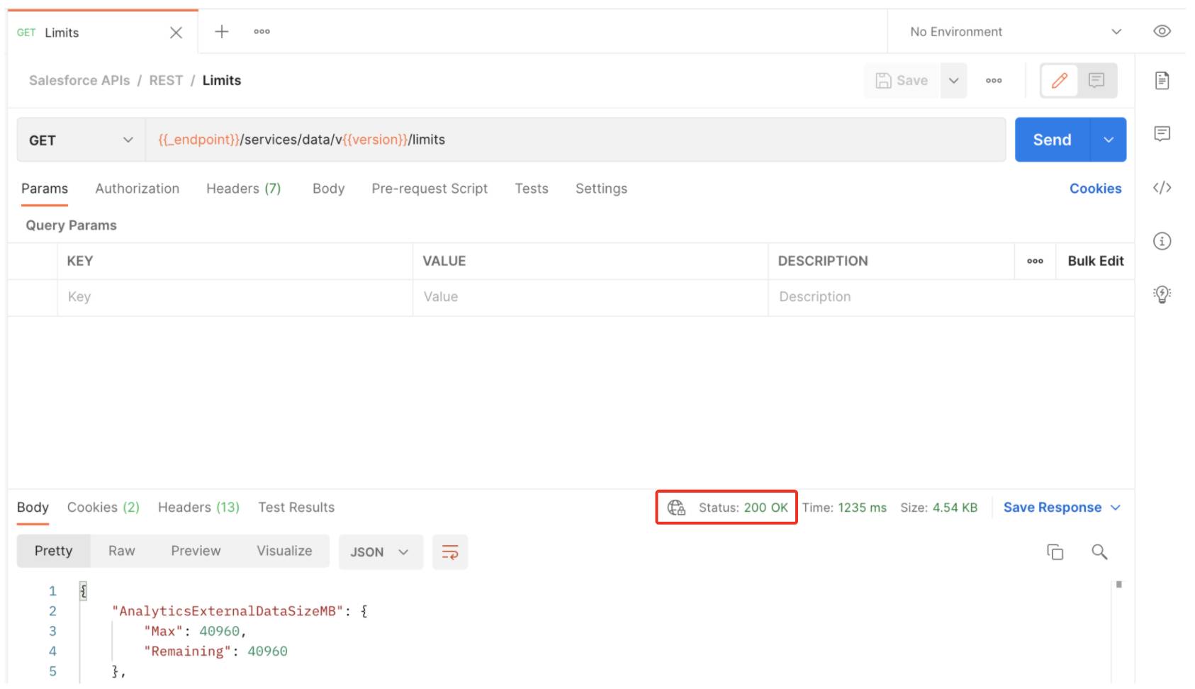
Task: Click the request URL field
Action: point(576,140)
